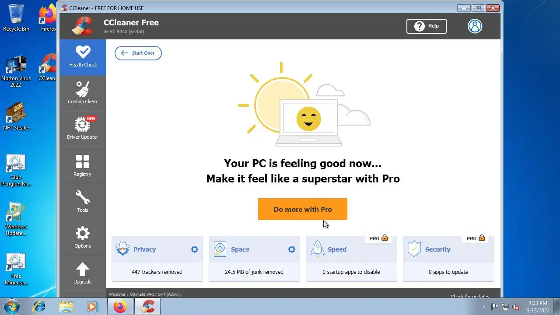Image resolution: width=560 pixels, height=315 pixels.
Task: Open Windows Media Player from the taskbar
Action: click(92, 307)
